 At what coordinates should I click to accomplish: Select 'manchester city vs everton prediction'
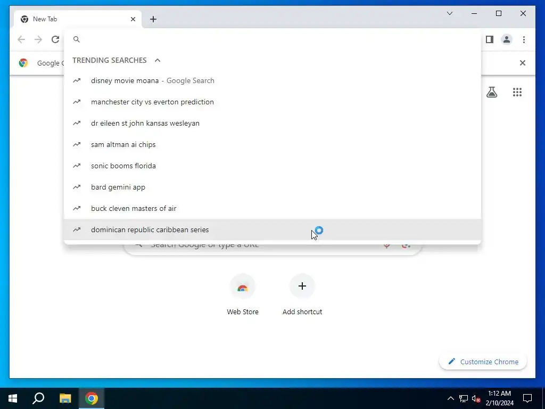pos(272,102)
